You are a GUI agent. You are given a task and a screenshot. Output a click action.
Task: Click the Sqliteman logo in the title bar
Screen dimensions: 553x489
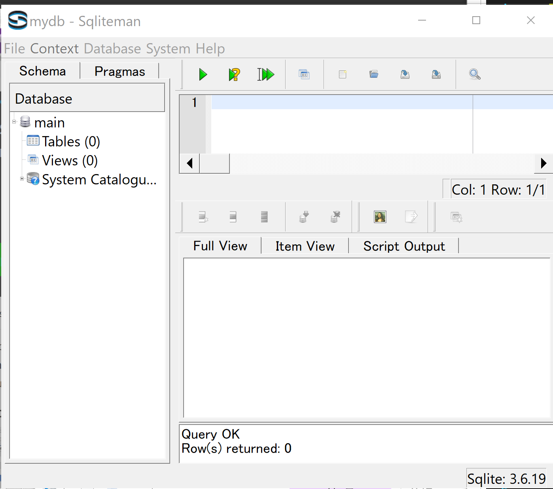(18, 21)
